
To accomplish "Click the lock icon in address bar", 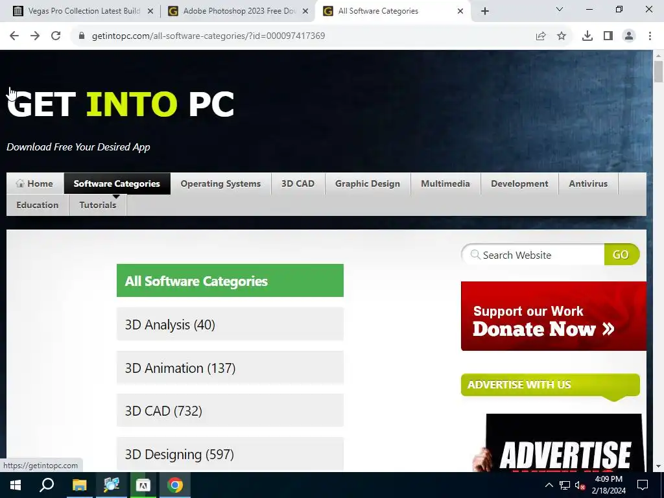I will pyautogui.click(x=82, y=36).
